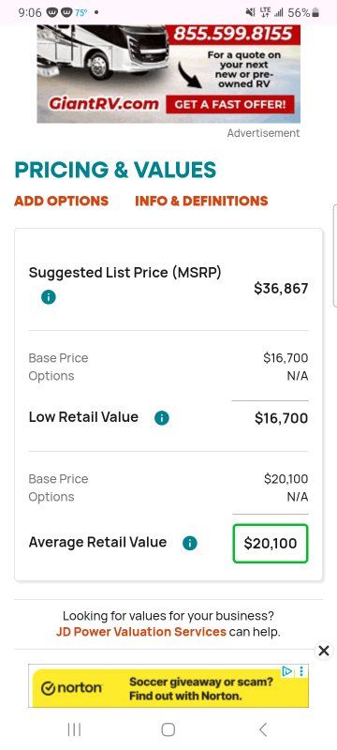Tap the Norton soccer giveaway ad banner
Viewport: 337px width, 750px height.
(x=168, y=685)
